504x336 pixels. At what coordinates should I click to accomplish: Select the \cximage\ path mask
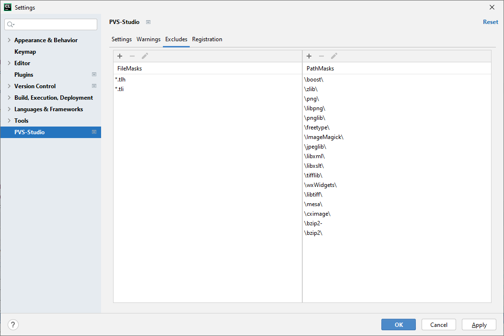397,214
